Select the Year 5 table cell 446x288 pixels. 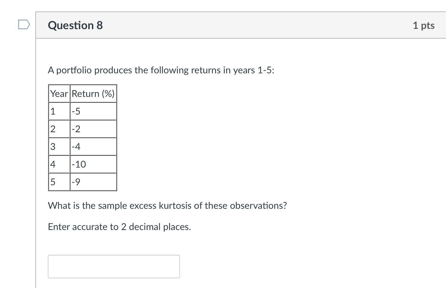(59, 182)
